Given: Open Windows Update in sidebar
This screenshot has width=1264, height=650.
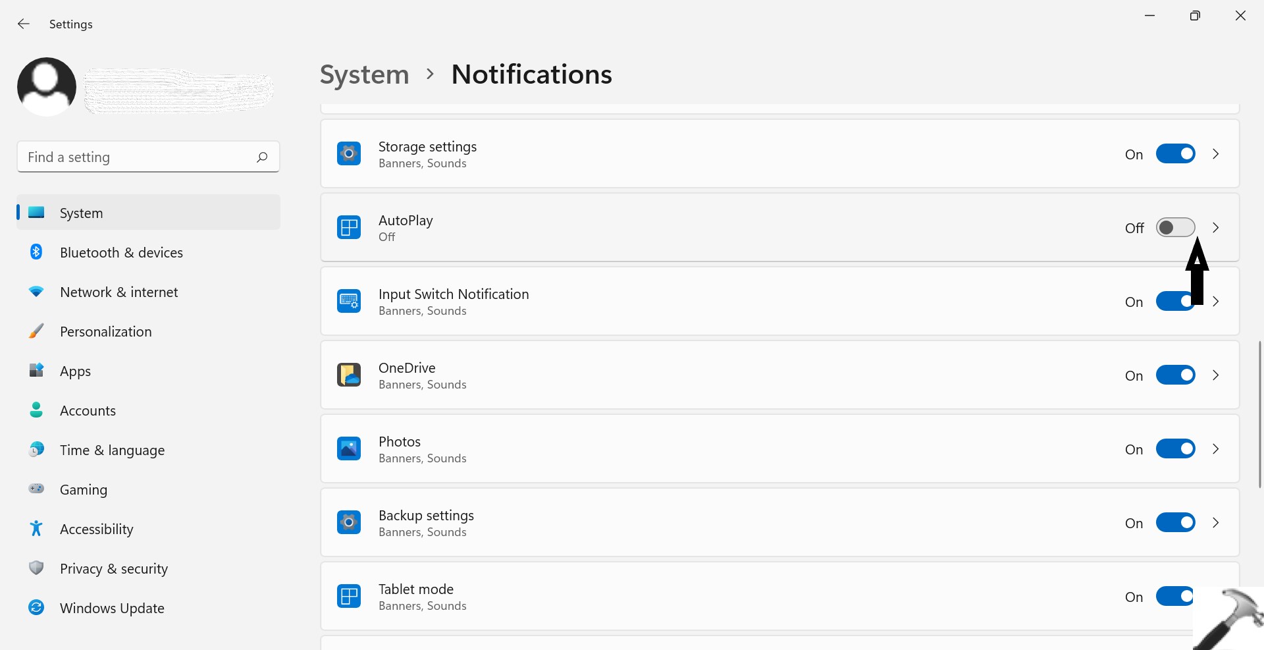Looking at the screenshot, I should click(112, 609).
